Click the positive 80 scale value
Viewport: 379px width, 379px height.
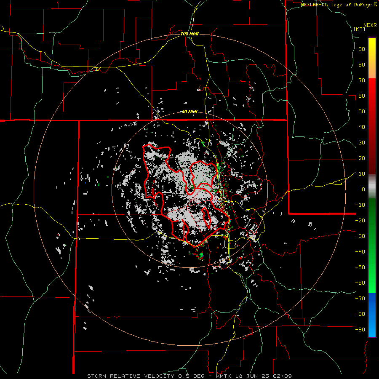tap(362, 64)
